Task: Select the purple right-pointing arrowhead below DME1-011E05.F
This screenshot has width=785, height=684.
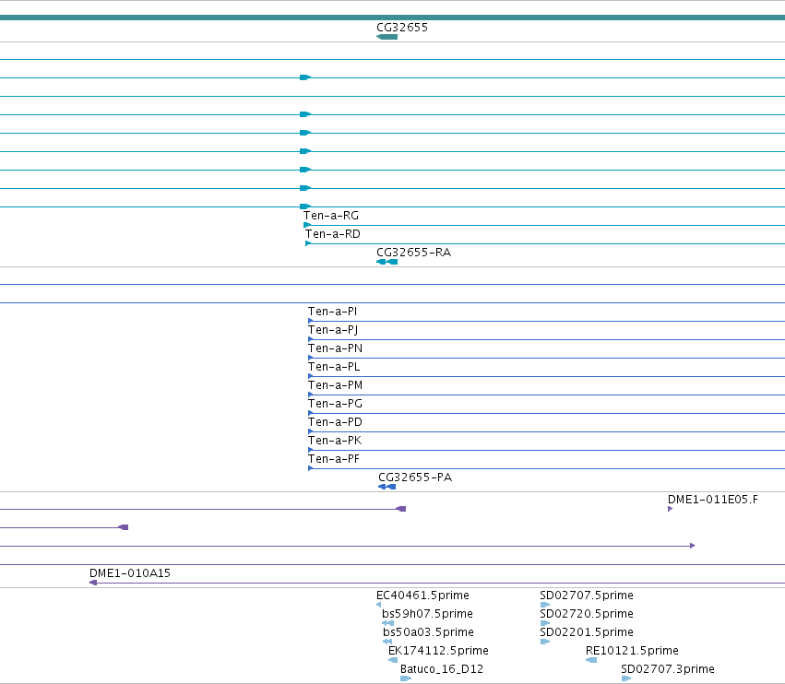Action: [693, 546]
